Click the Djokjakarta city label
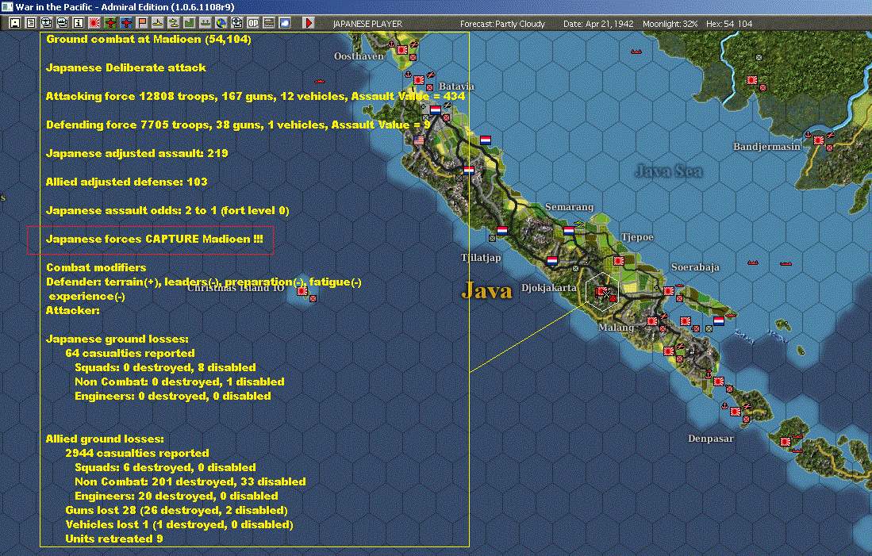Screen dimensions: 872x556 (548, 287)
